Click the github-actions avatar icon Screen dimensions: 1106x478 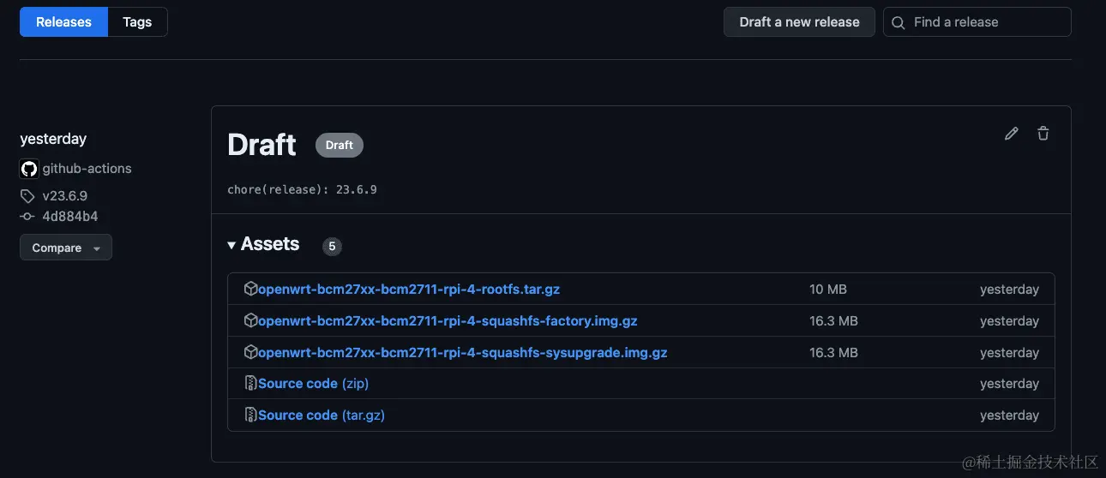(29, 169)
